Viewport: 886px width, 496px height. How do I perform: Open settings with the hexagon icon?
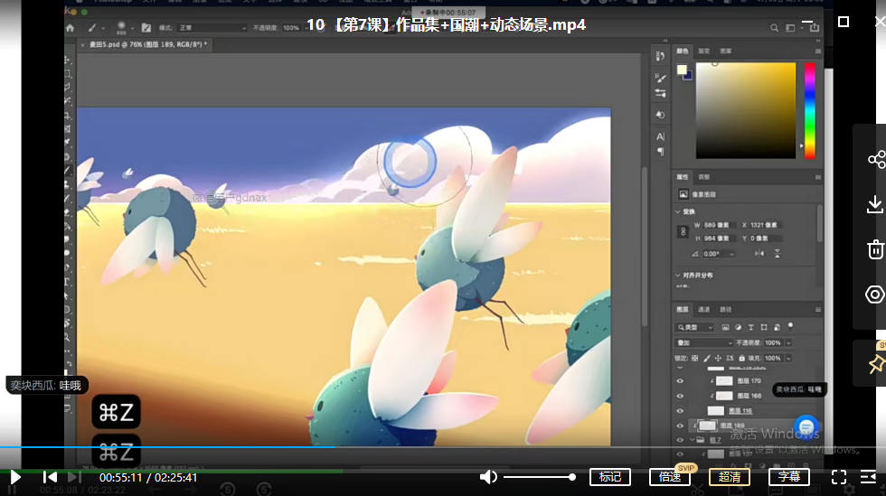click(x=875, y=295)
